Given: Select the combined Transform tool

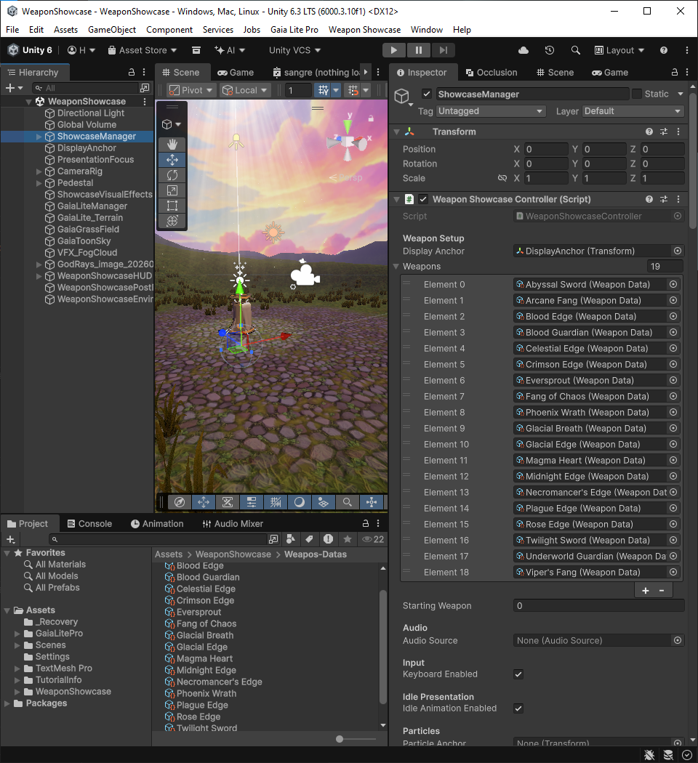Looking at the screenshot, I should (172, 221).
